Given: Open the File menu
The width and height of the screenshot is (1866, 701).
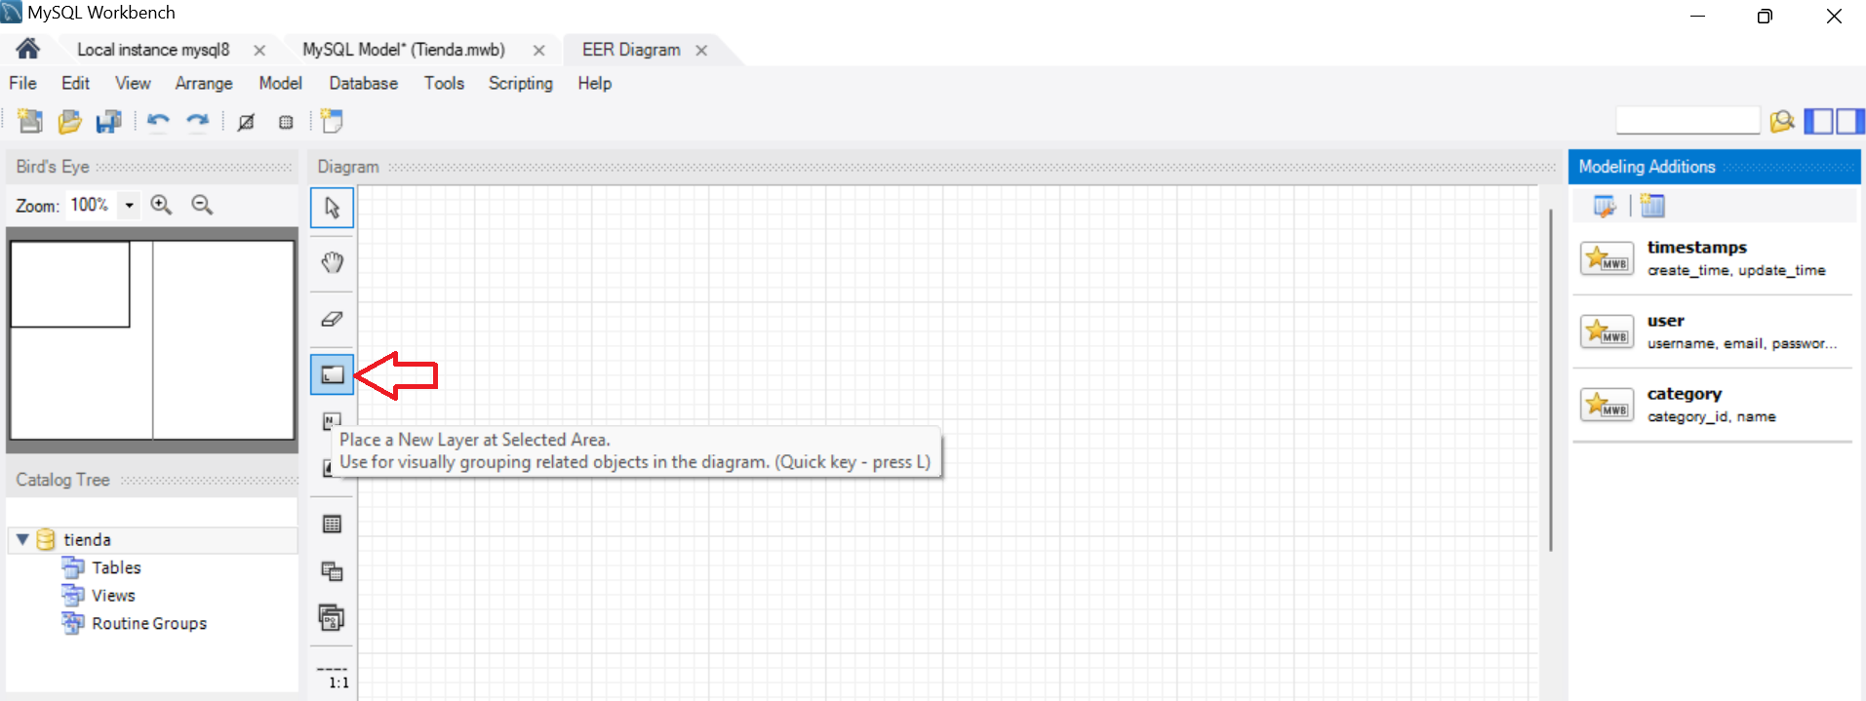Looking at the screenshot, I should tap(22, 84).
